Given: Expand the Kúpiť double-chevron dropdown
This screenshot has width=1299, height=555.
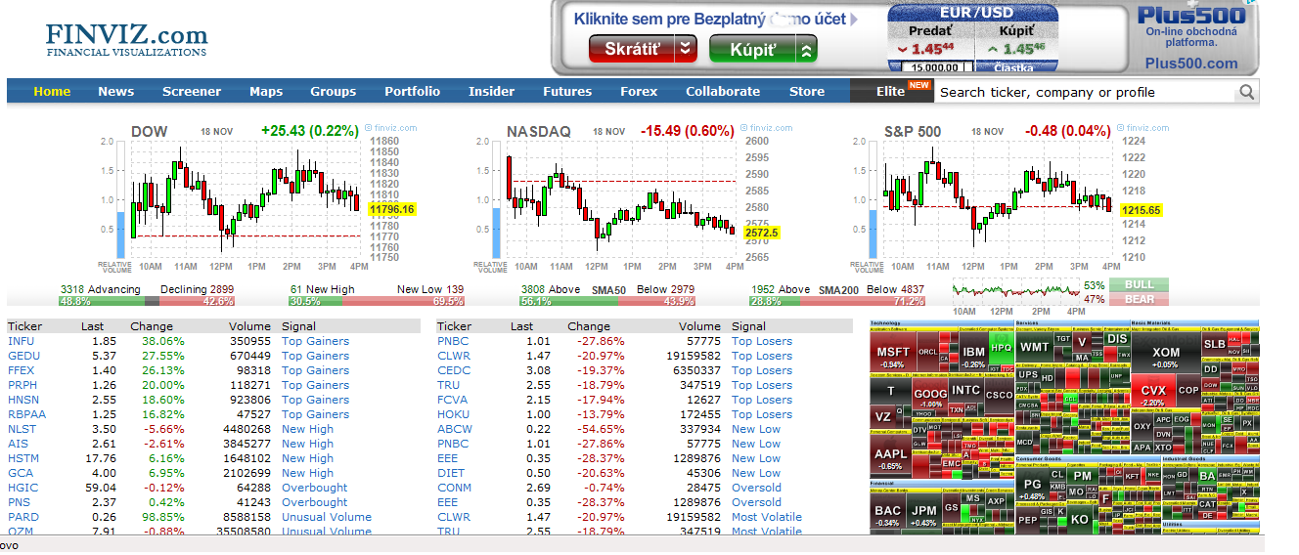Looking at the screenshot, I should click(806, 49).
